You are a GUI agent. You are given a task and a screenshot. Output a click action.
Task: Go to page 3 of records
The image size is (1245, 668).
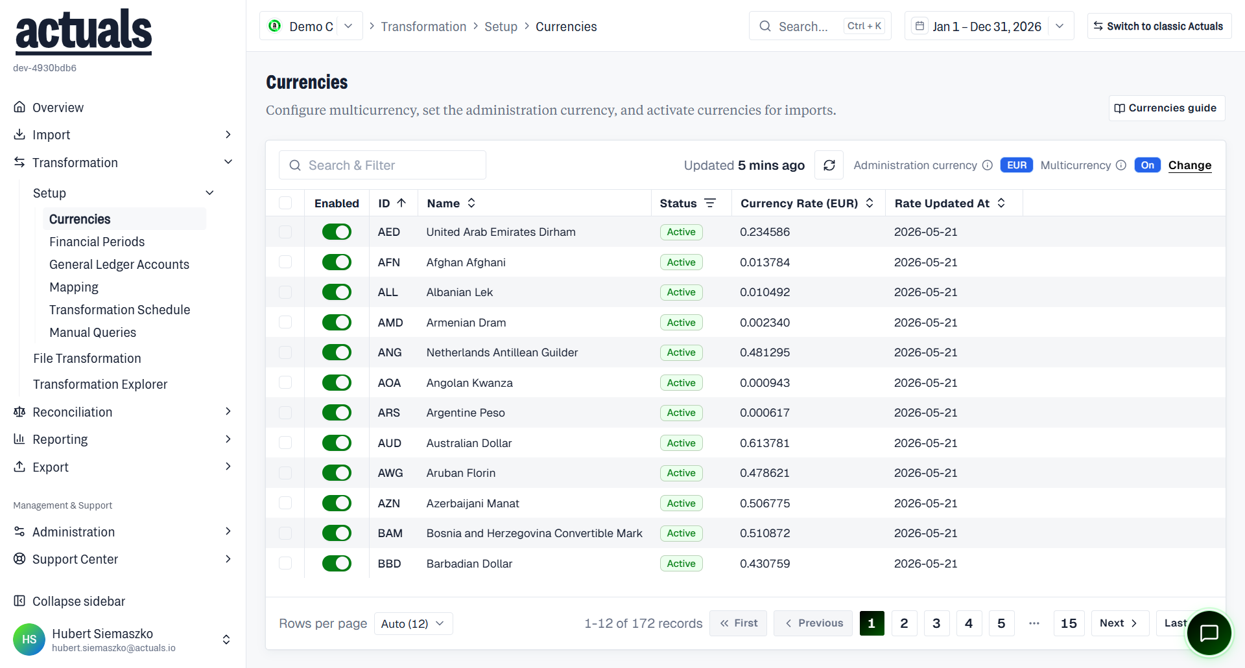point(936,623)
